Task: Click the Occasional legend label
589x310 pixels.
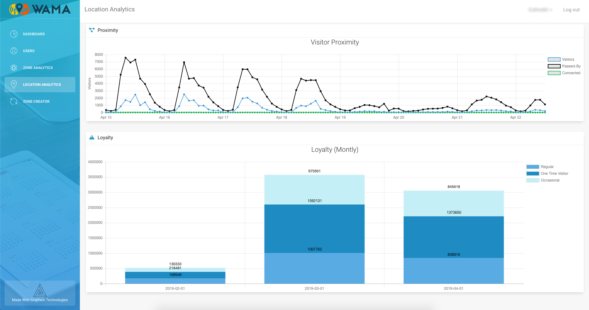Action: (x=550, y=180)
